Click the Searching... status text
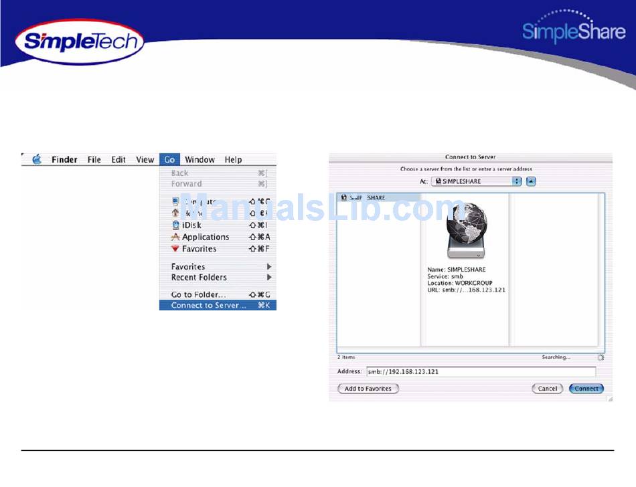The width and height of the screenshot is (636, 487). pos(556,357)
